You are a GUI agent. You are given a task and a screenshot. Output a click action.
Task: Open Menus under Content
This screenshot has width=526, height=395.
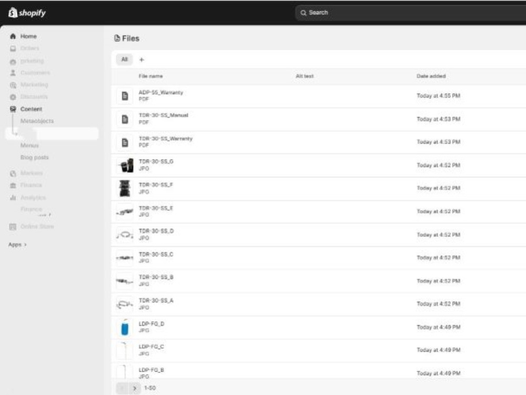(29, 145)
